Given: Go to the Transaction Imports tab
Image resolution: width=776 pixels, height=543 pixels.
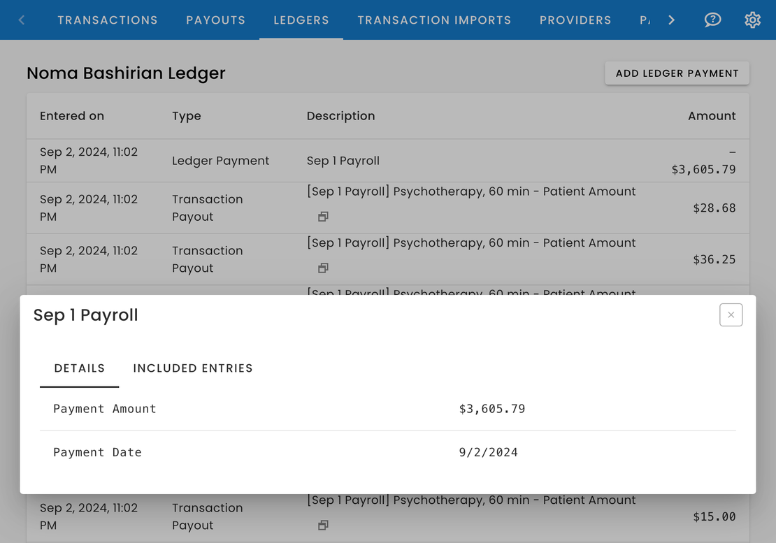Looking at the screenshot, I should pos(434,20).
